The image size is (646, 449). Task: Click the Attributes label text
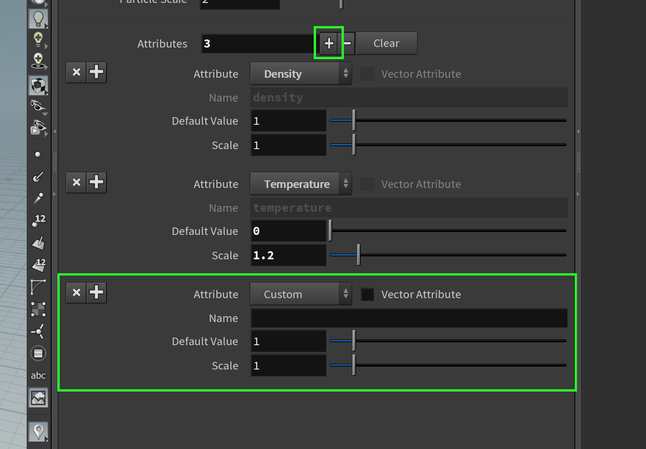coord(162,44)
